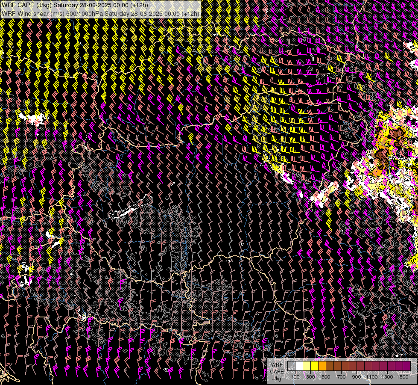Image resolution: width=418 pixels, height=385 pixels.
Task: Click the legend value 1500
Action: point(403,377)
